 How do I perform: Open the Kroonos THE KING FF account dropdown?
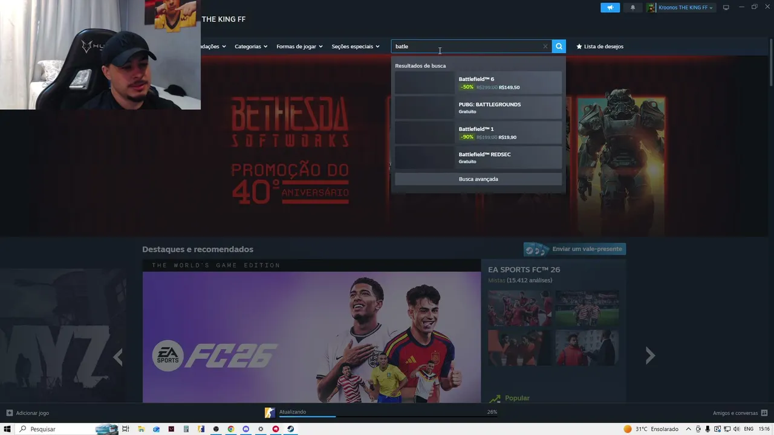point(685,7)
